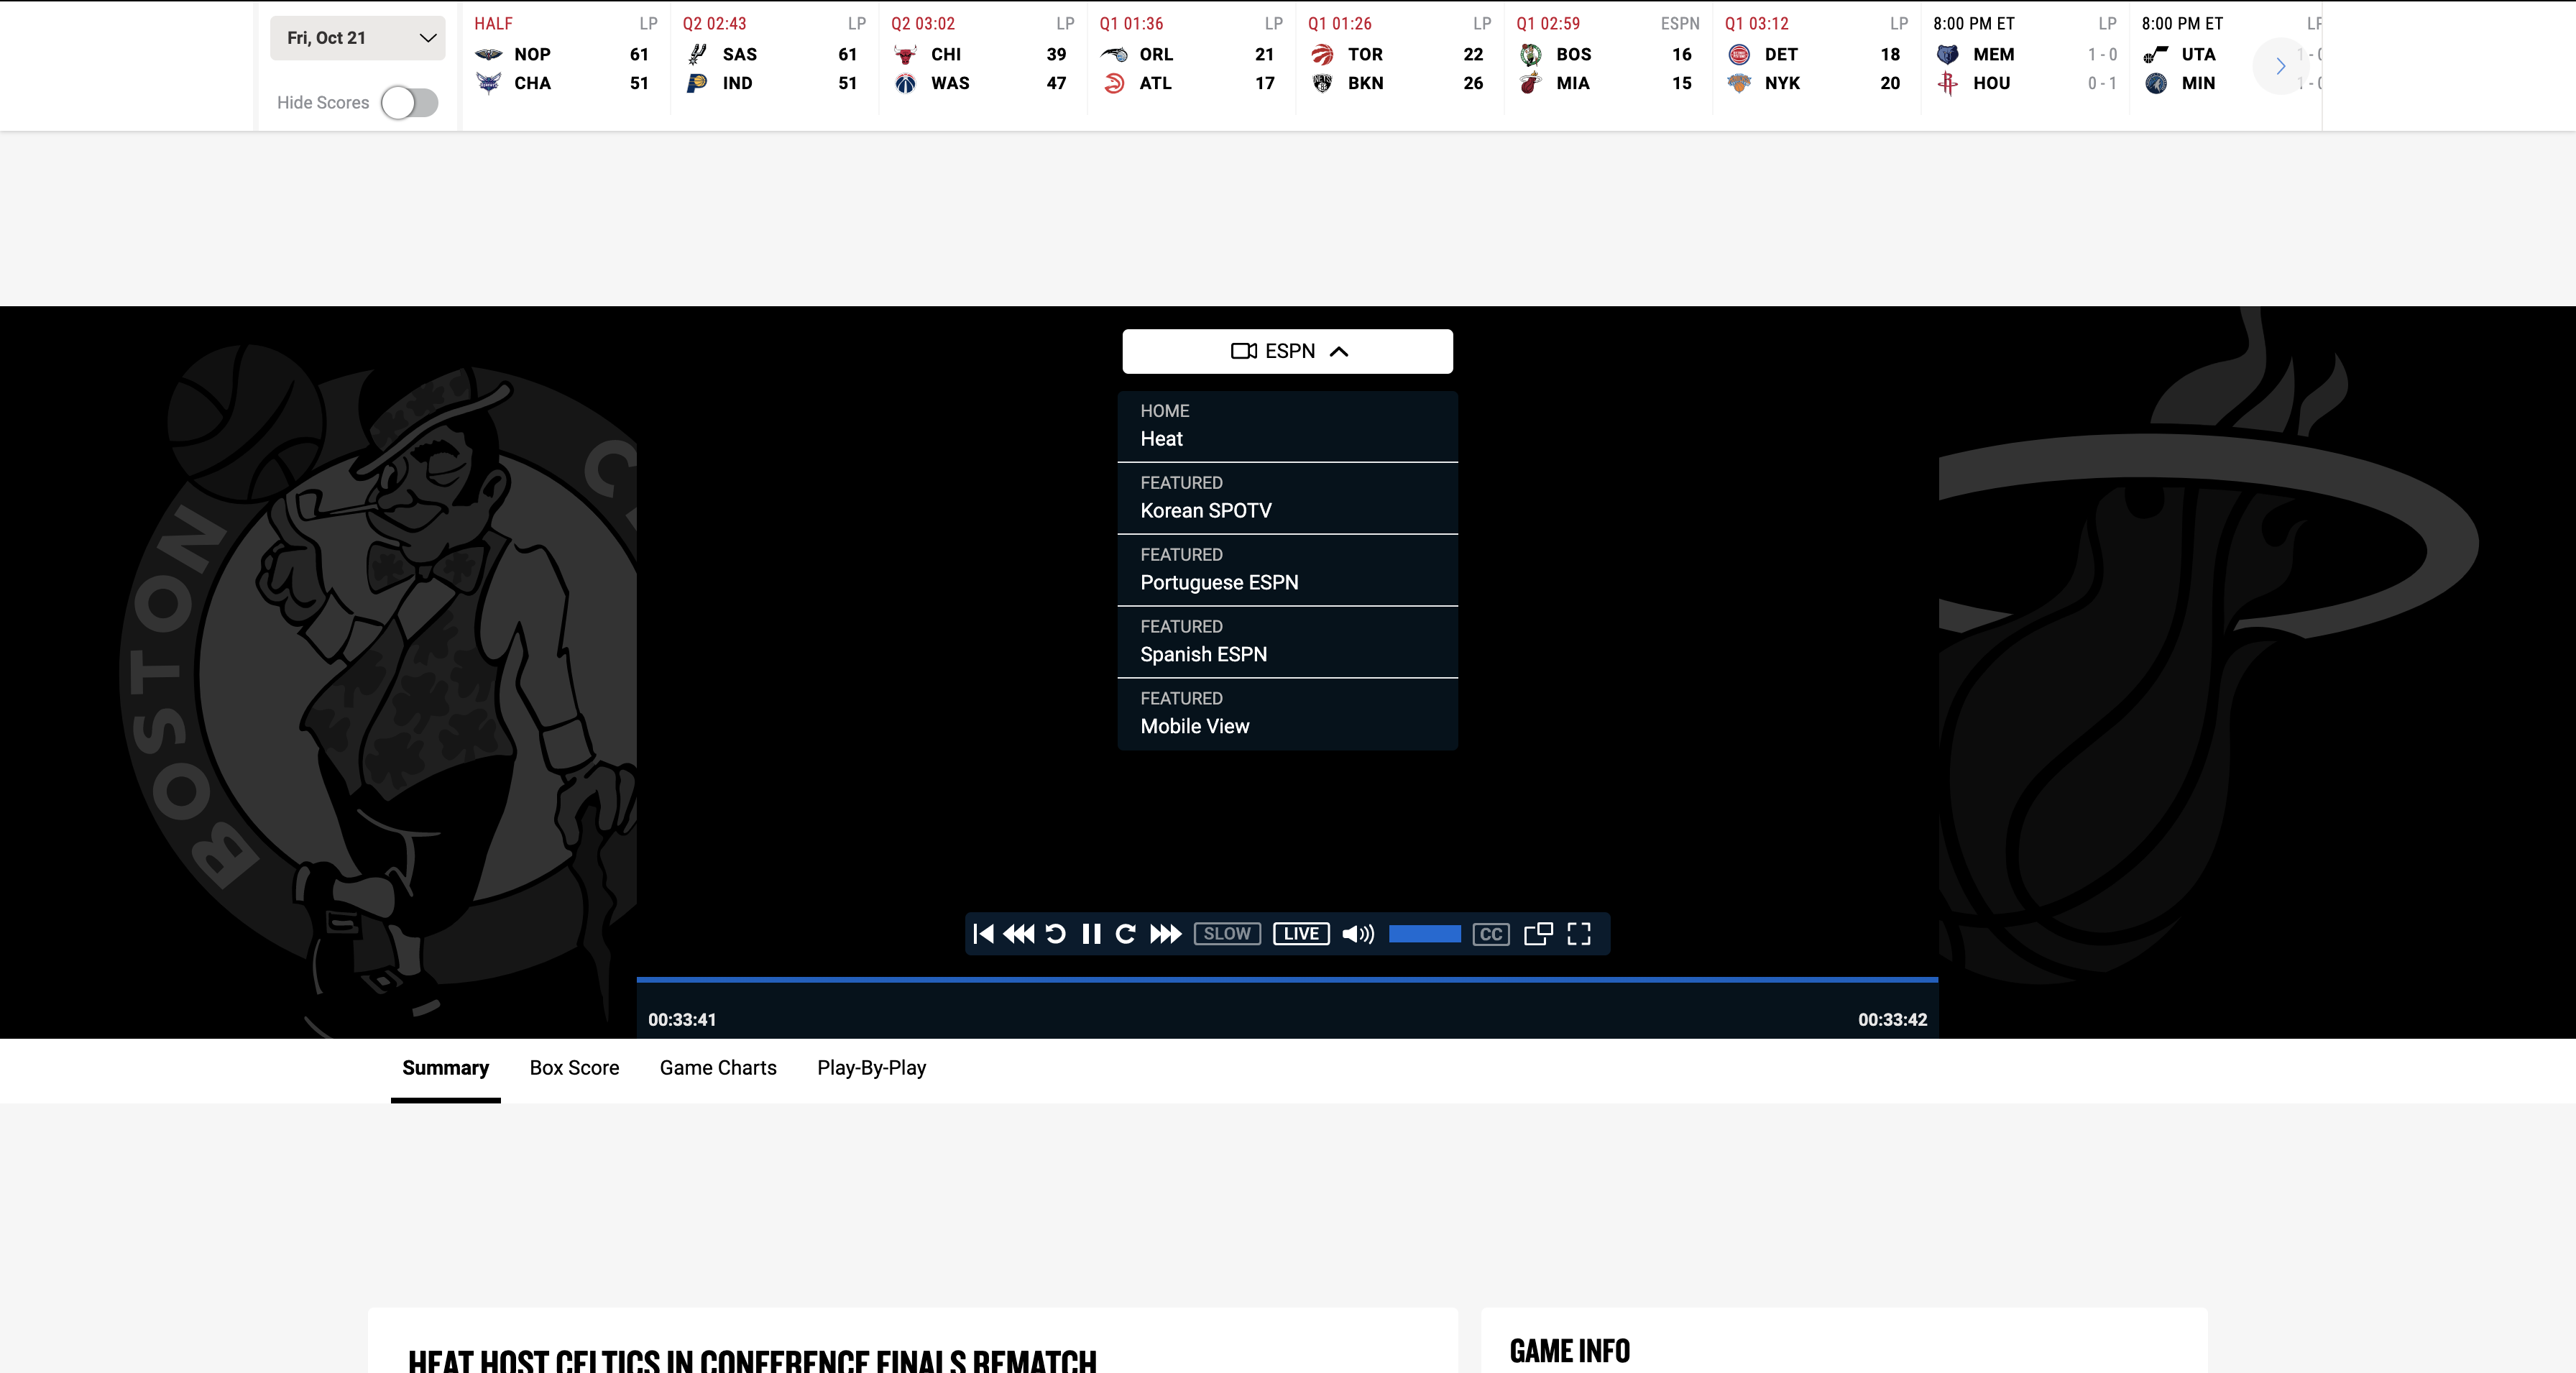Screen dimensions: 2576x1373
Task: Adjust the blue volume slider
Action: (x=1425, y=934)
